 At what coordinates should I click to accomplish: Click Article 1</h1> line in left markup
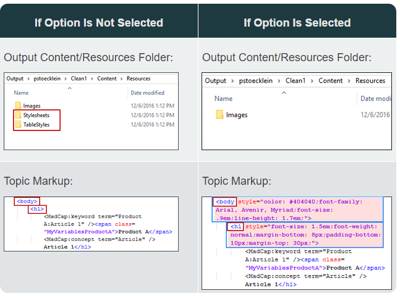pyautogui.click(x=67, y=247)
